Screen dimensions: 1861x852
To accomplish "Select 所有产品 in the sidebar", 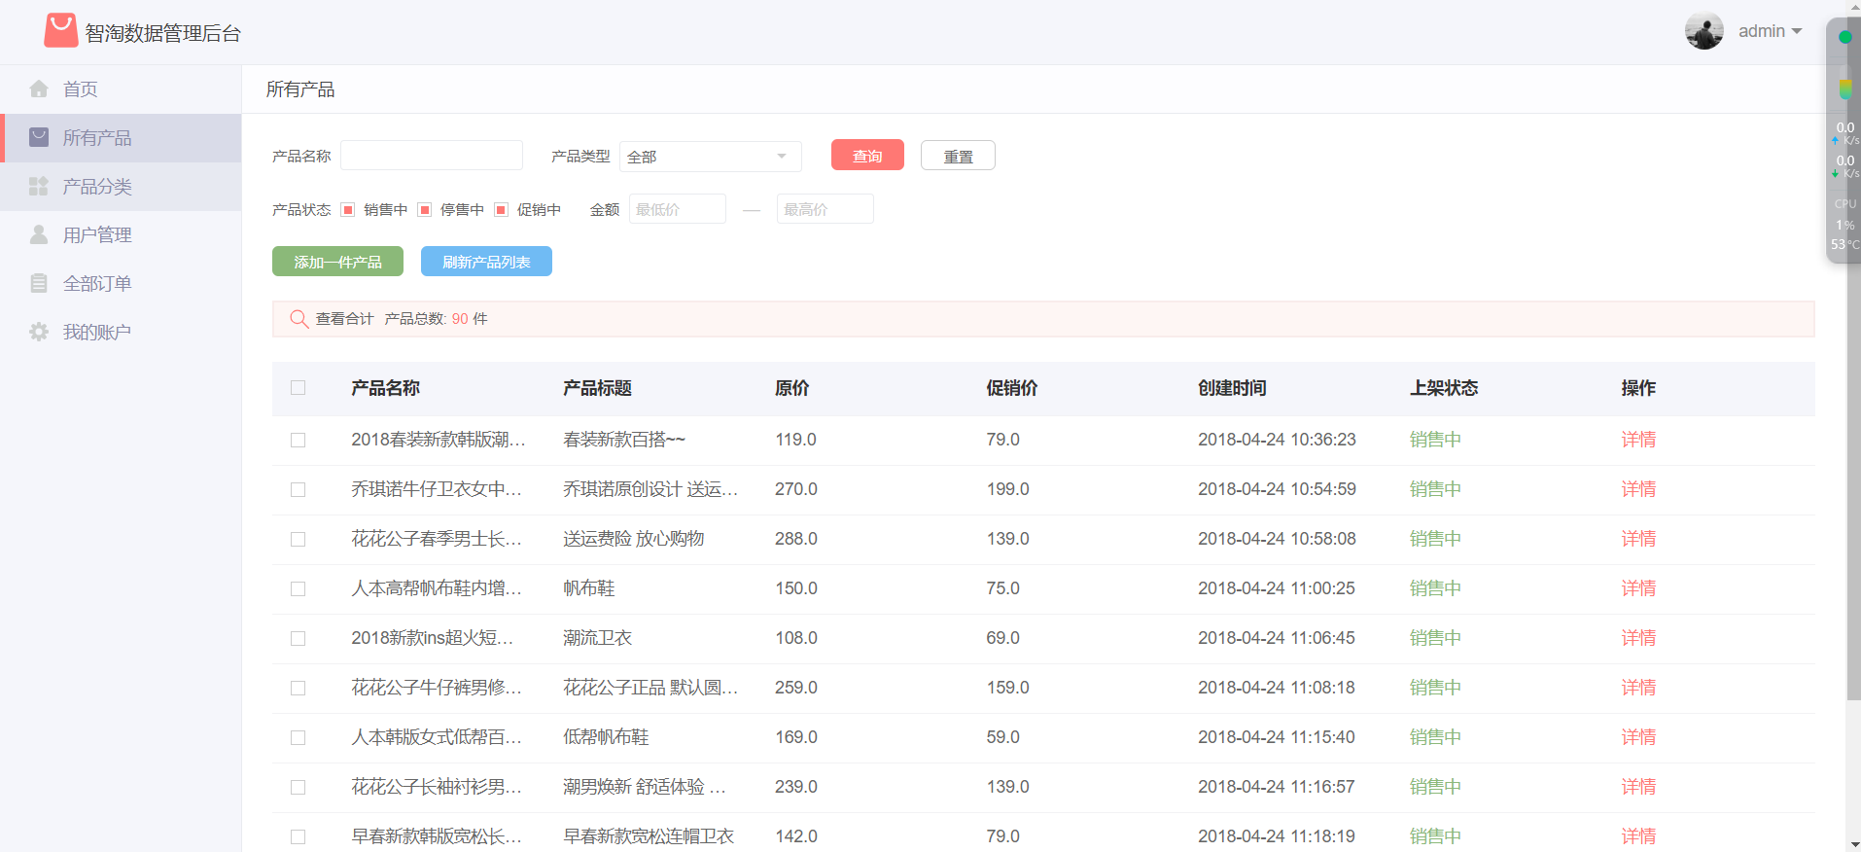I will (x=121, y=138).
